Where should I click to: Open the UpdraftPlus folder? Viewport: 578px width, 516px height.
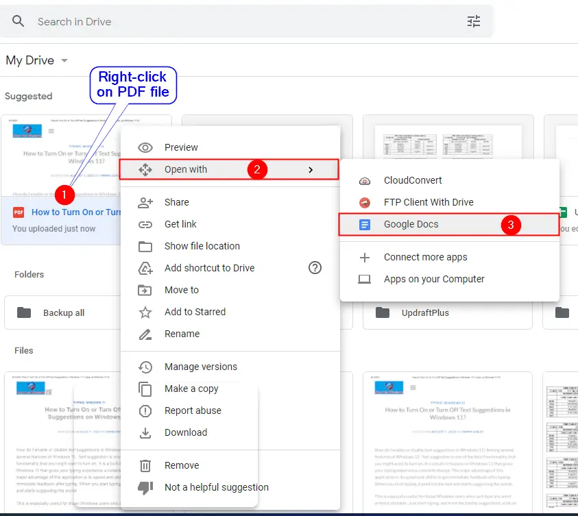point(448,312)
